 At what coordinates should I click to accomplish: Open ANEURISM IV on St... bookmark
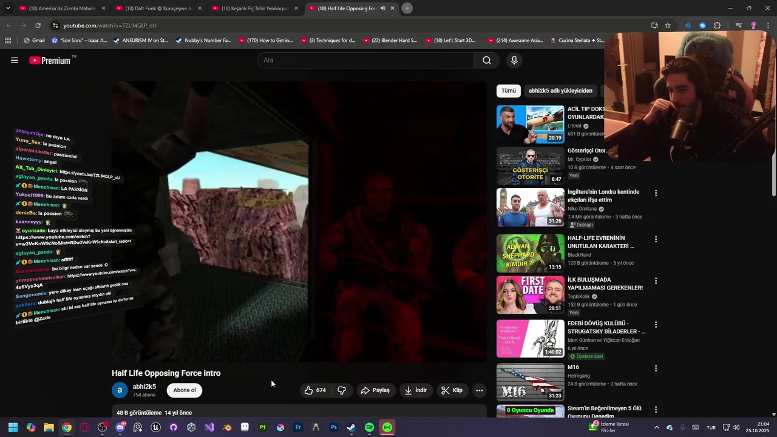pos(140,41)
